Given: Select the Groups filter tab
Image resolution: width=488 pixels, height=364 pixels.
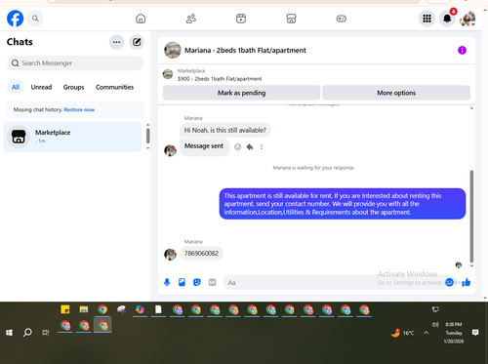Looking at the screenshot, I should tap(73, 87).
